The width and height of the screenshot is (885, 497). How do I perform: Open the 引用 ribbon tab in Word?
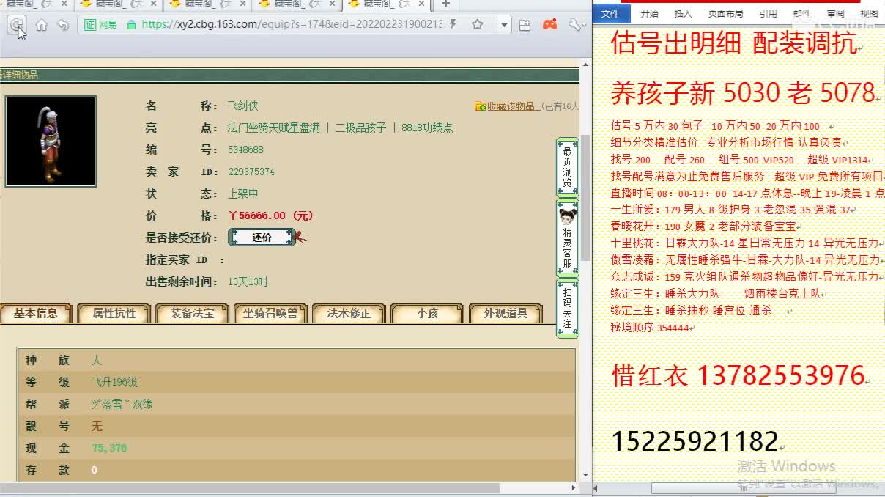(x=768, y=13)
